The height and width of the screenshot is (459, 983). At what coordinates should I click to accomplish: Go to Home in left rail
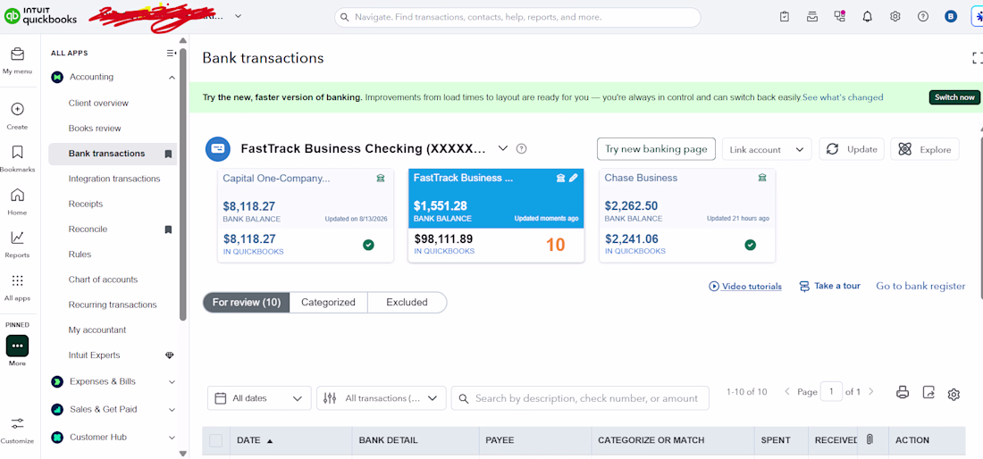click(18, 195)
